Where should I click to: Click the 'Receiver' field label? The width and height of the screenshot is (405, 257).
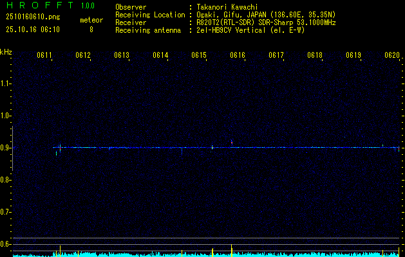click(x=131, y=22)
